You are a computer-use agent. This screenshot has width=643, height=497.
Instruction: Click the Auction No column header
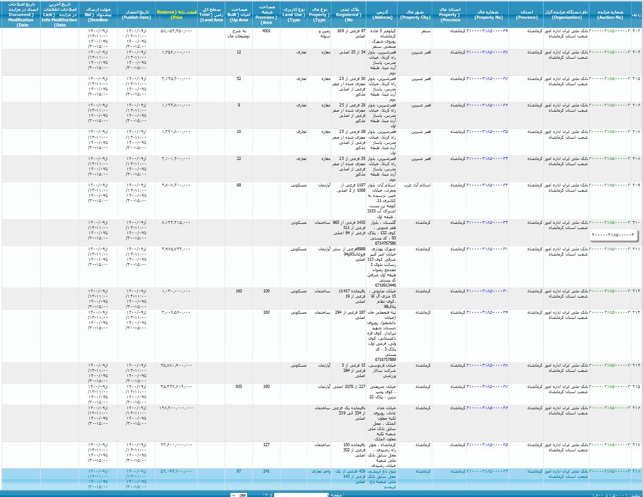(610, 15)
